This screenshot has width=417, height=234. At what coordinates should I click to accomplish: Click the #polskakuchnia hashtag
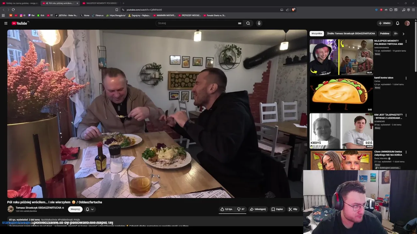tap(49, 220)
